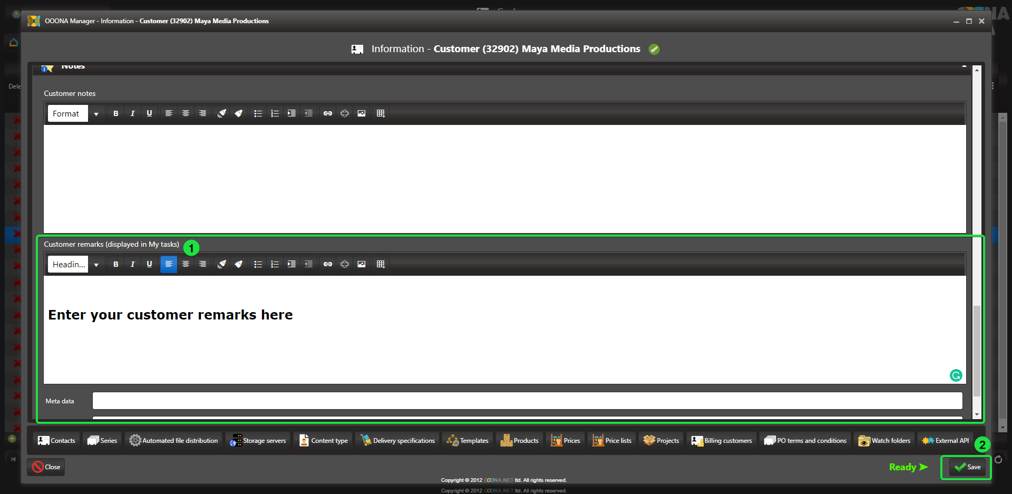Screen dimensions: 1012x494
Task: Insert table in Customer notes editor
Action: tap(381, 113)
